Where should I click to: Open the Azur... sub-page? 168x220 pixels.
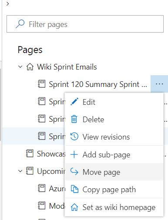click(x=57, y=189)
